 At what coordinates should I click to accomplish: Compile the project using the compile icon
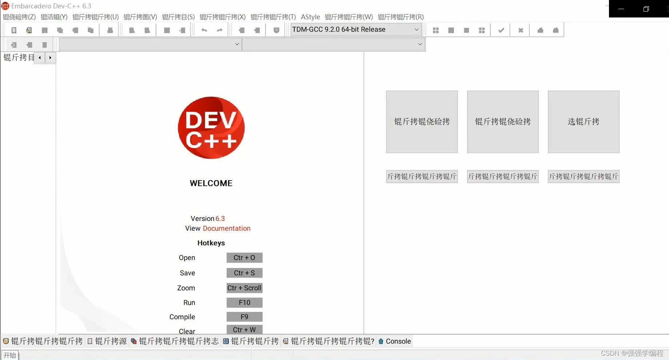435,30
